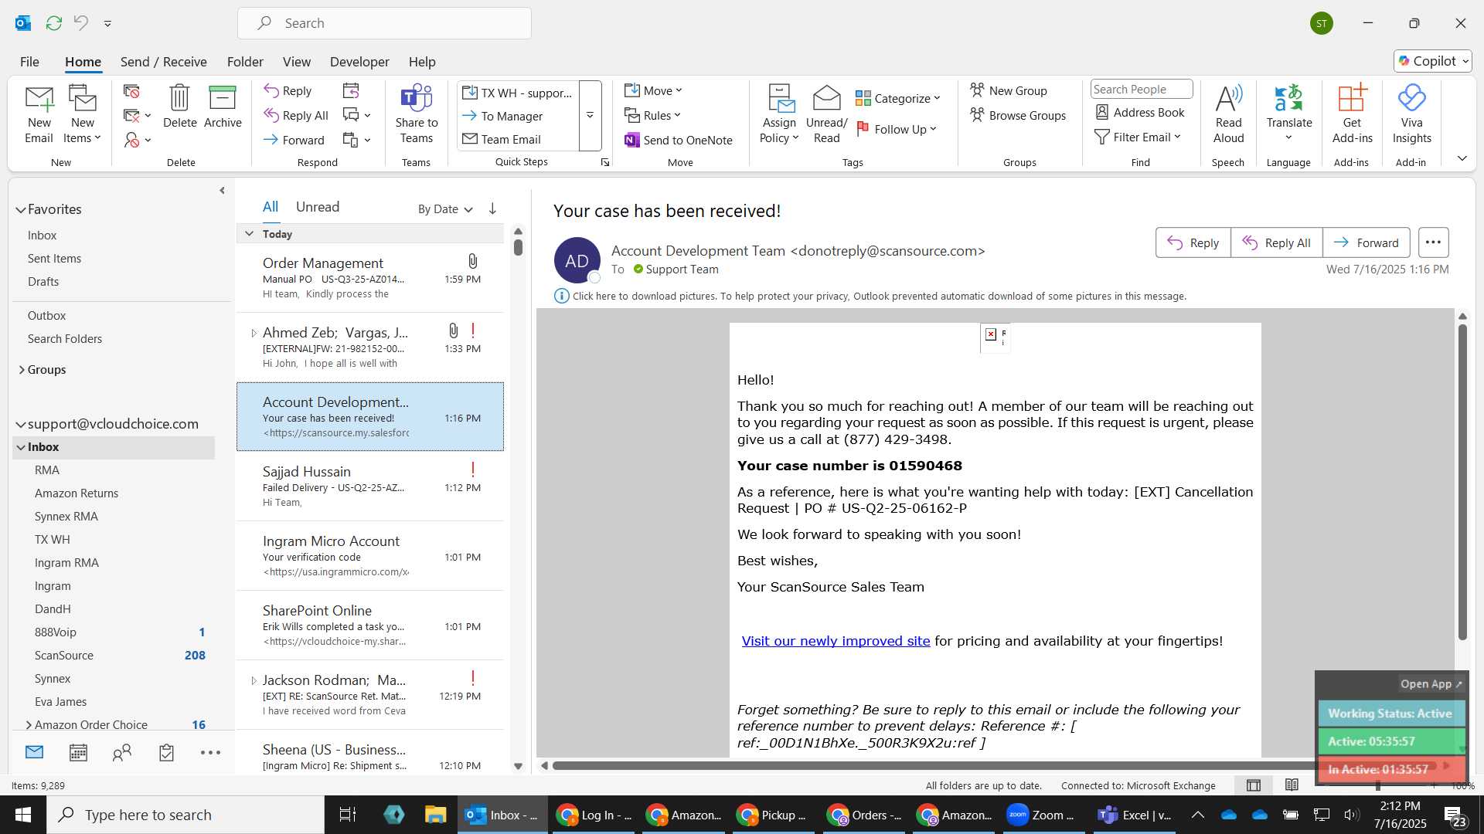
Task: Click the reverse sort order arrow
Action: coord(492,208)
